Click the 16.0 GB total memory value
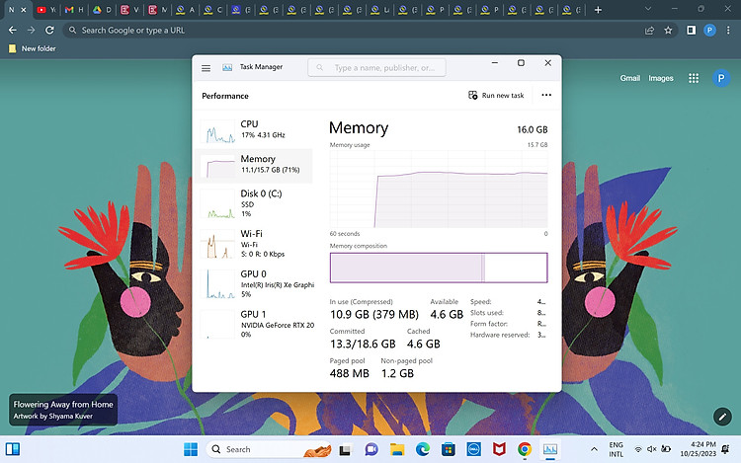The height and width of the screenshot is (463, 741). (533, 129)
